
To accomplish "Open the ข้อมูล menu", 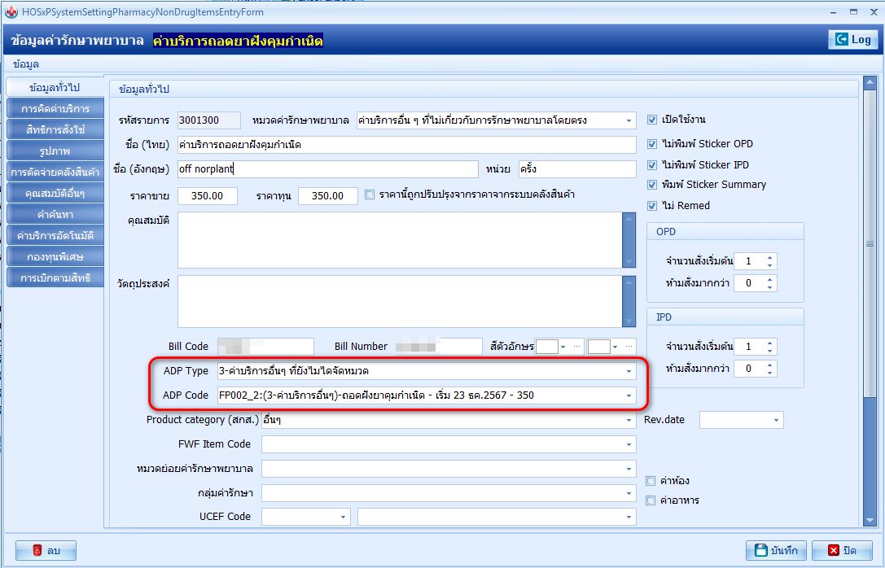I will pyautogui.click(x=26, y=64).
